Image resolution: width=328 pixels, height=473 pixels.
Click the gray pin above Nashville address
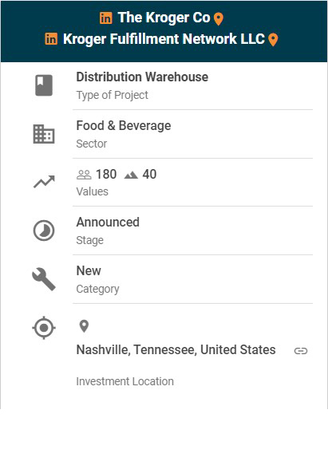pos(84,326)
